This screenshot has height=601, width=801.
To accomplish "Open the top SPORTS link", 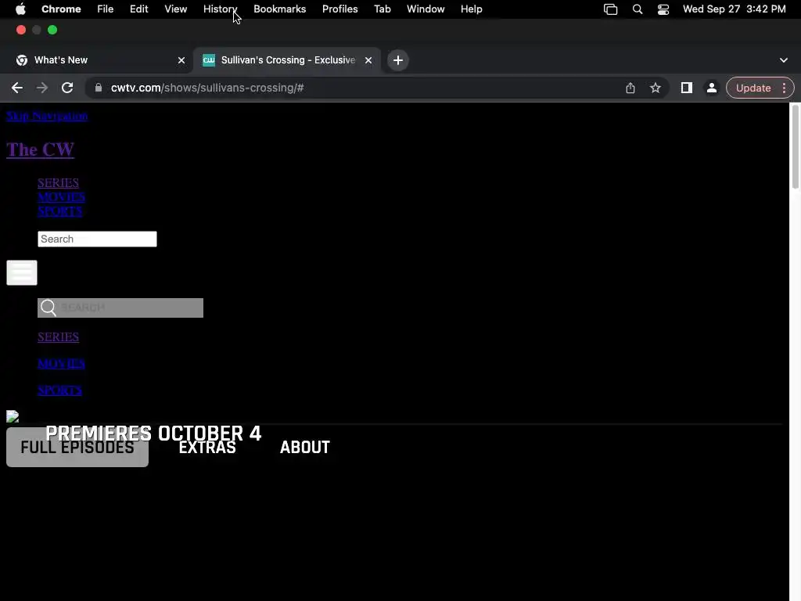I will 59,211.
